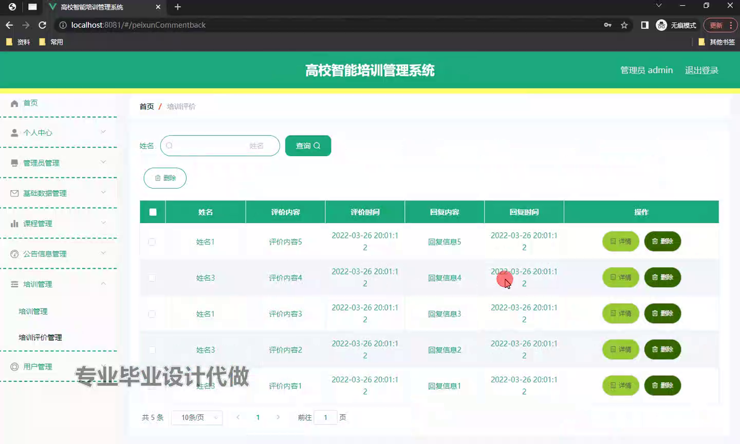Go to the next page with the right pagination arrow
Image resolution: width=740 pixels, height=444 pixels.
click(x=278, y=417)
